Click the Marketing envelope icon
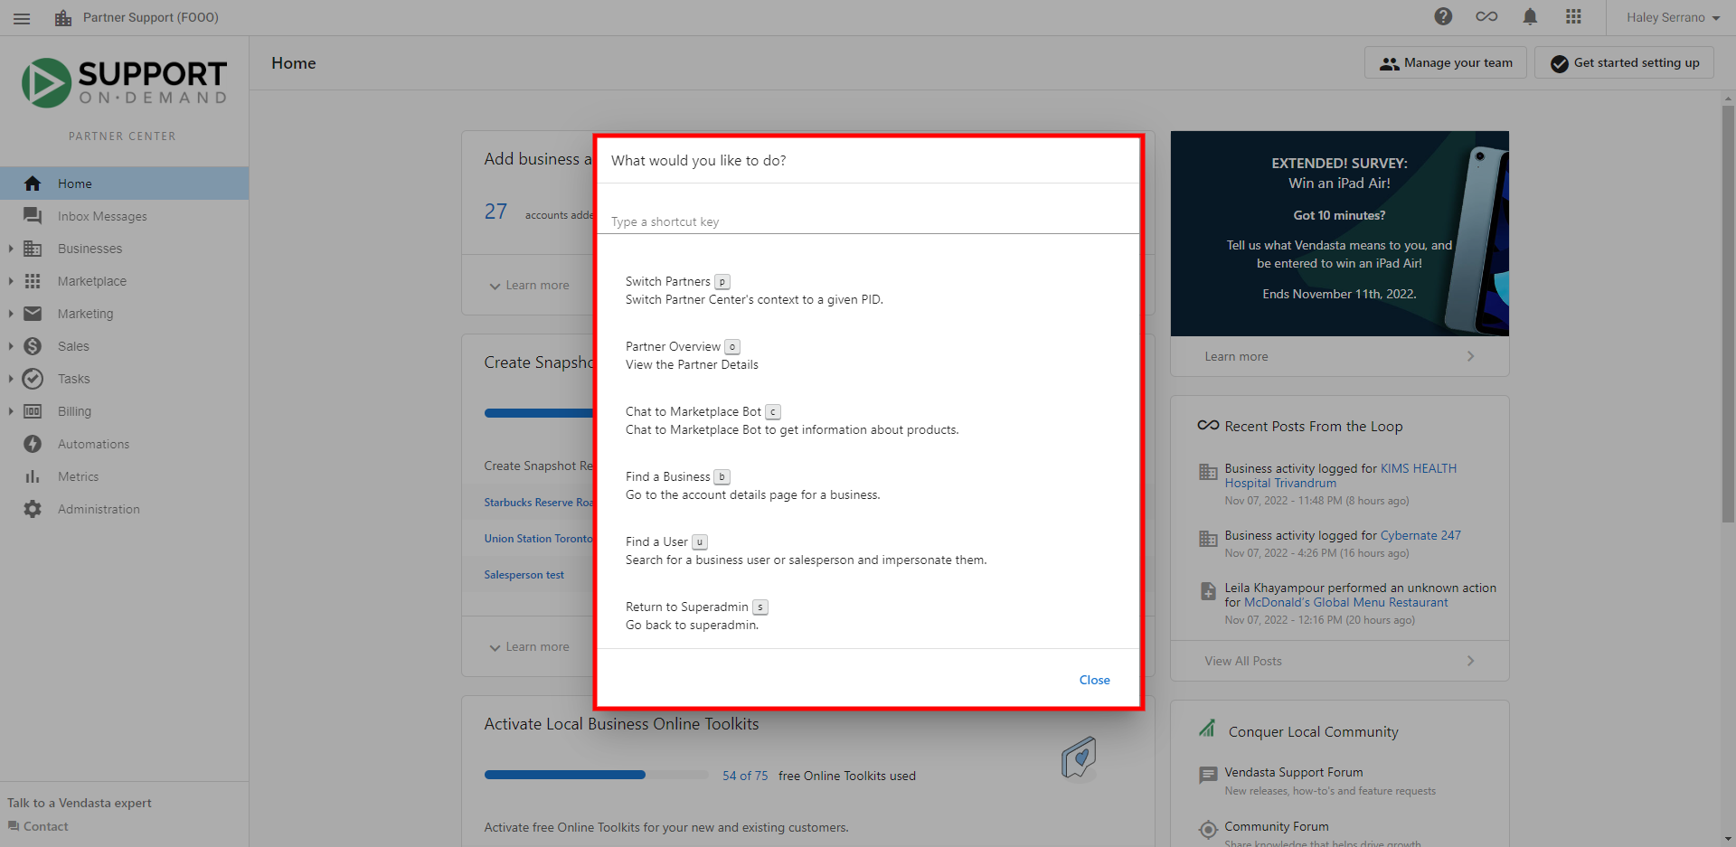Image resolution: width=1736 pixels, height=847 pixels. click(x=33, y=314)
